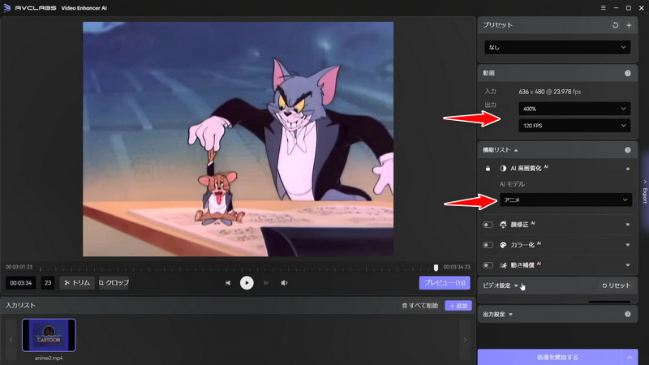The image size is (649, 365).
Task: Play the video
Action: pyautogui.click(x=247, y=282)
